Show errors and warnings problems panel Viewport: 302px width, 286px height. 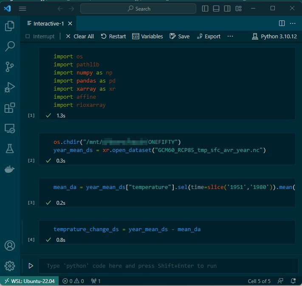tap(73, 281)
